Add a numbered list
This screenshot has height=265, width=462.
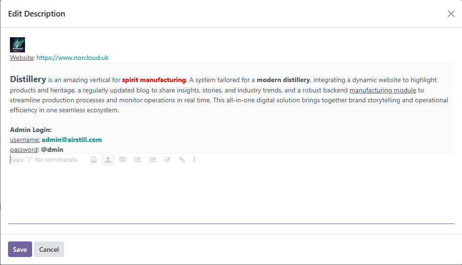152,160
